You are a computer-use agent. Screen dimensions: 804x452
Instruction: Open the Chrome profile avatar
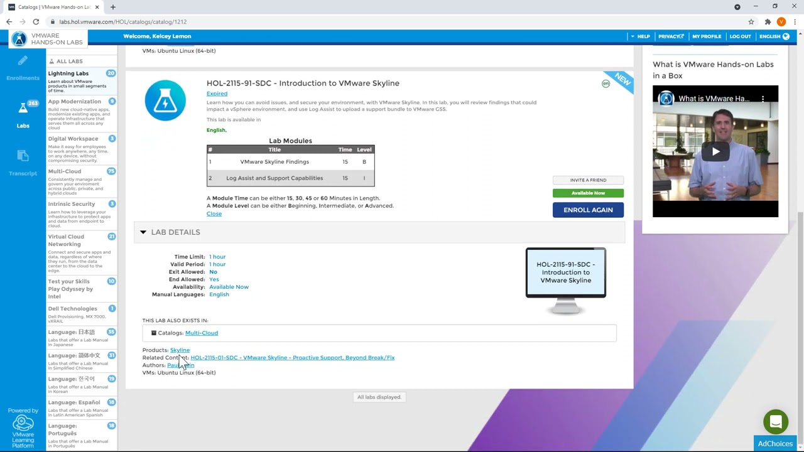click(x=781, y=22)
